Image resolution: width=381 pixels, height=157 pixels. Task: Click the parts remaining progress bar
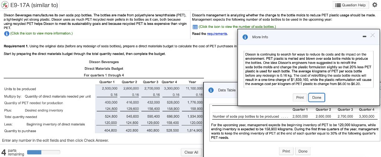point(44,153)
